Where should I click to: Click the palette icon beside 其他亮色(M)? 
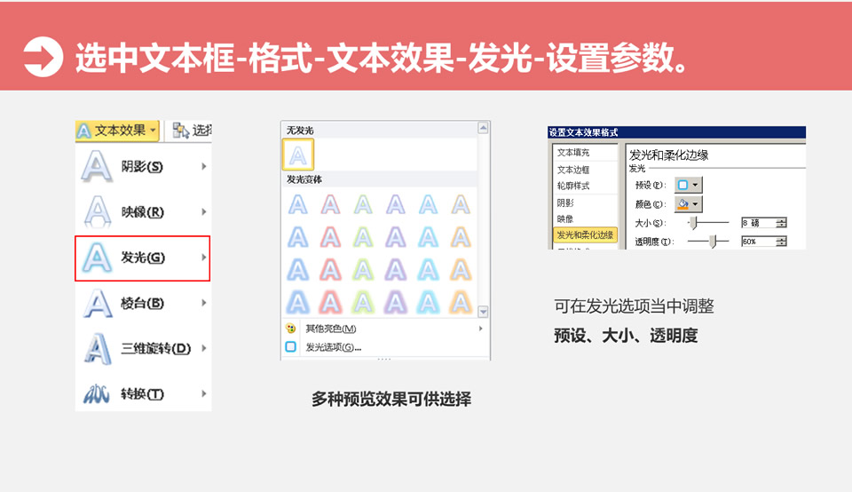[291, 329]
